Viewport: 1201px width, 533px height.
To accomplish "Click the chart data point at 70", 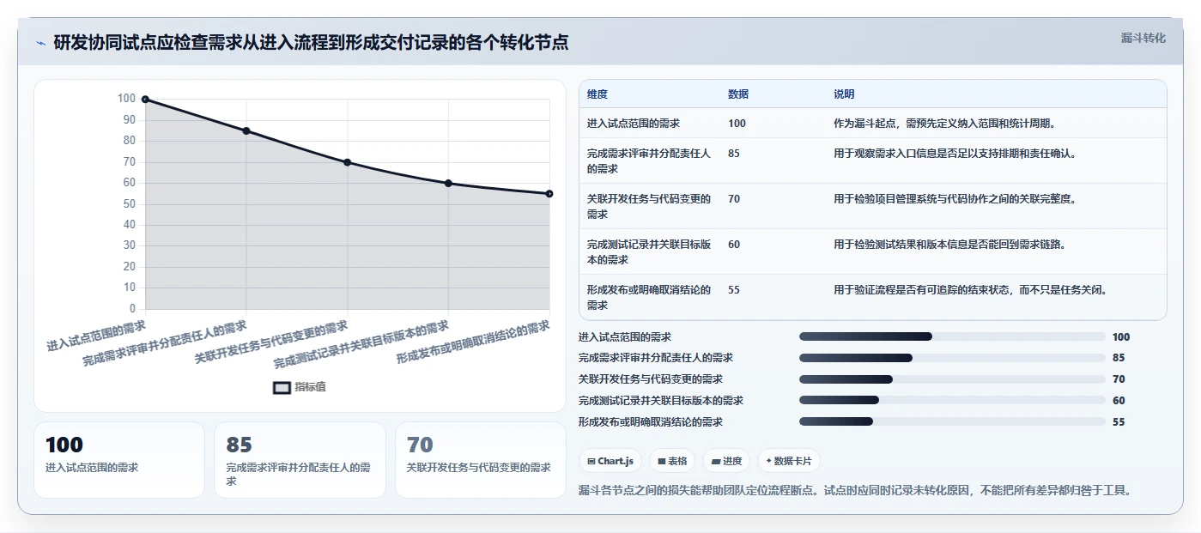I will 348,162.
